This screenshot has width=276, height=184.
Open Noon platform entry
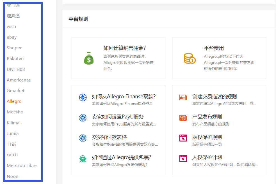click(13, 176)
